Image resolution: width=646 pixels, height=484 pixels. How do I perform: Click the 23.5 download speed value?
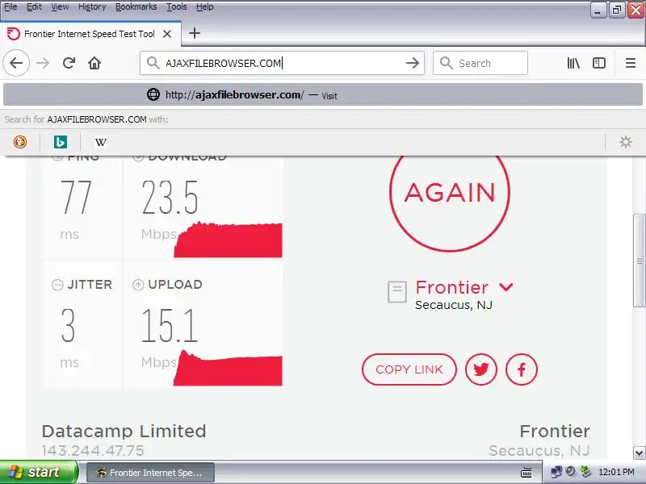click(x=170, y=198)
